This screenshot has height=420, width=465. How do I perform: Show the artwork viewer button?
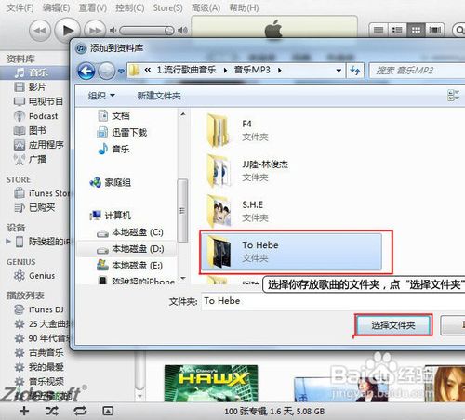(x=108, y=411)
